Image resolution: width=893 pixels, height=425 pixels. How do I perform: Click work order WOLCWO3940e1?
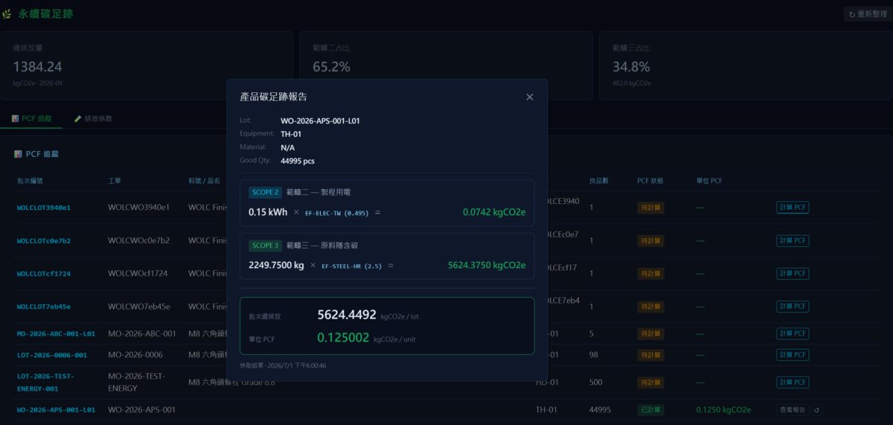pos(138,208)
